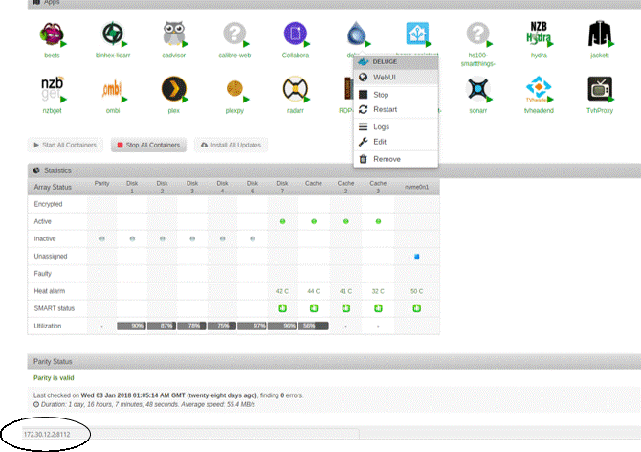Open the home assistant house icon

pyautogui.click(x=417, y=34)
